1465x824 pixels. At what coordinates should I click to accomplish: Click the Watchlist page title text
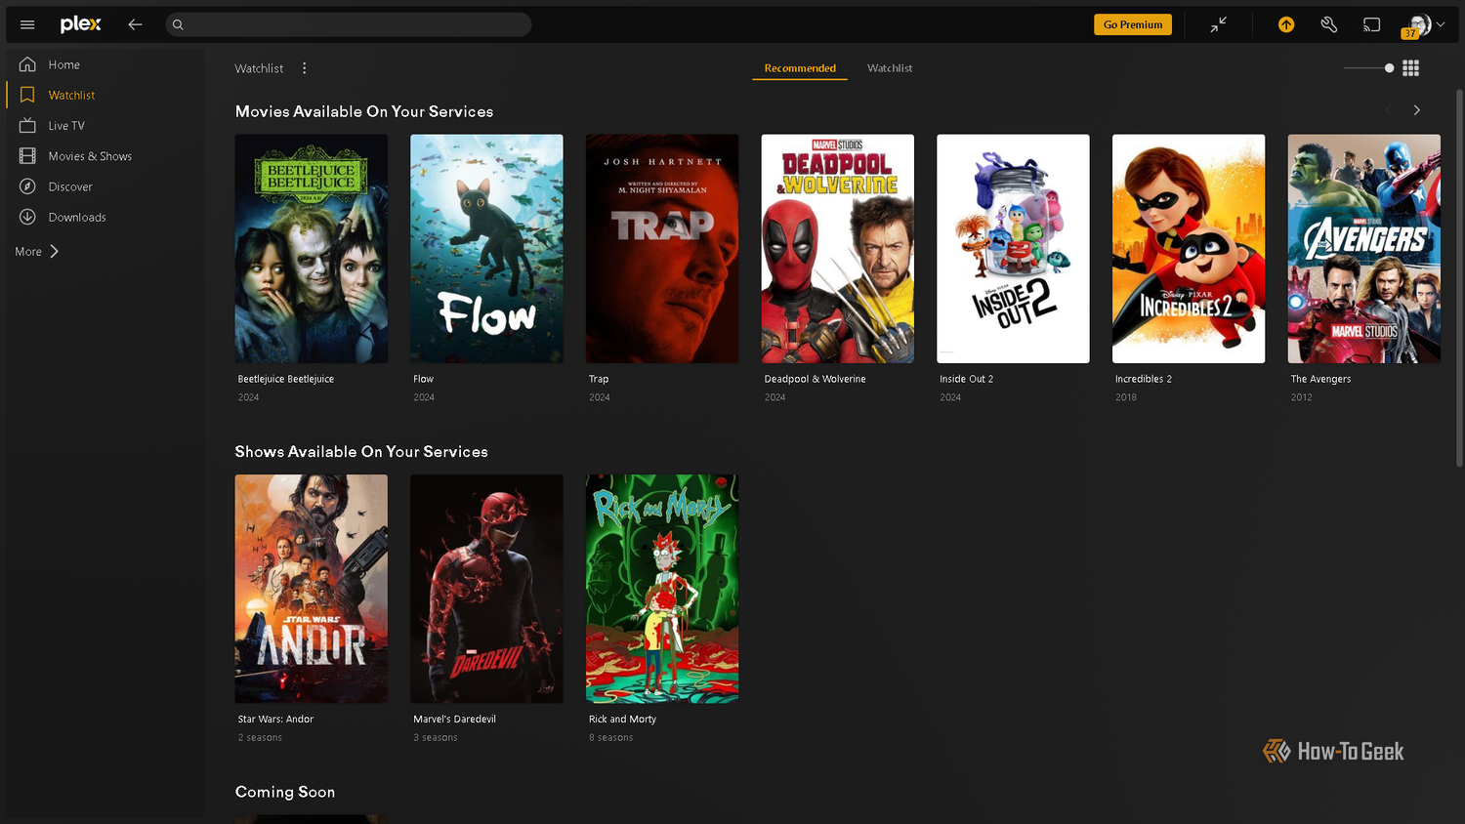(259, 68)
